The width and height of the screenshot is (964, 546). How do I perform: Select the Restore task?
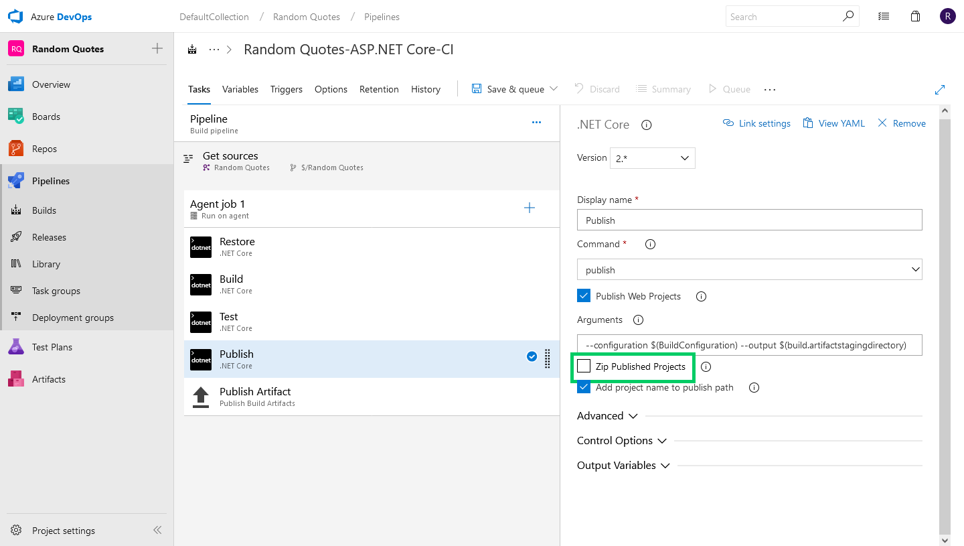(x=372, y=247)
